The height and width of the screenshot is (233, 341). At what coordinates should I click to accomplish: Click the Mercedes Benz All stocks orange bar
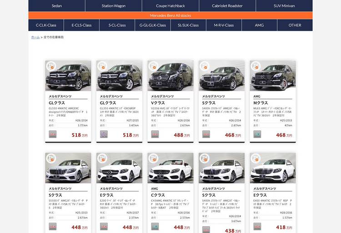click(x=170, y=15)
